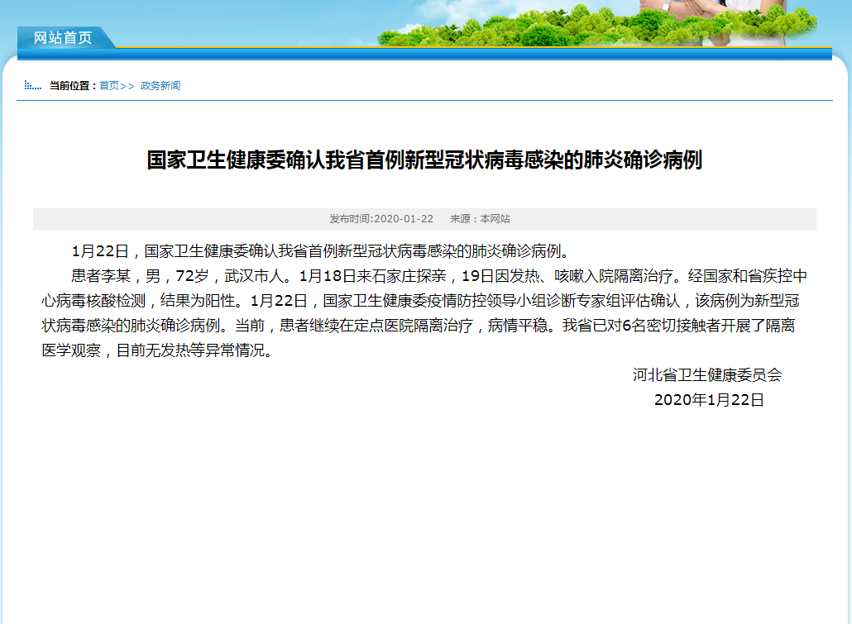The height and width of the screenshot is (624, 852).
Task: Click the article headline 国家卫生健康委确认我省首例
Action: [x=424, y=160]
